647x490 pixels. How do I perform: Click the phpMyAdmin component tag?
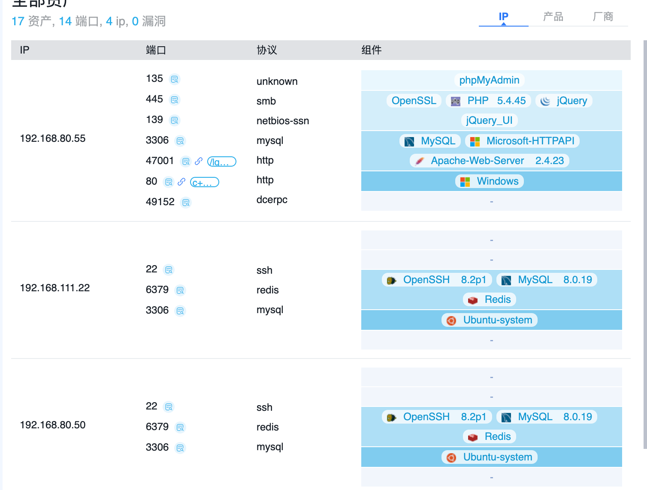489,80
